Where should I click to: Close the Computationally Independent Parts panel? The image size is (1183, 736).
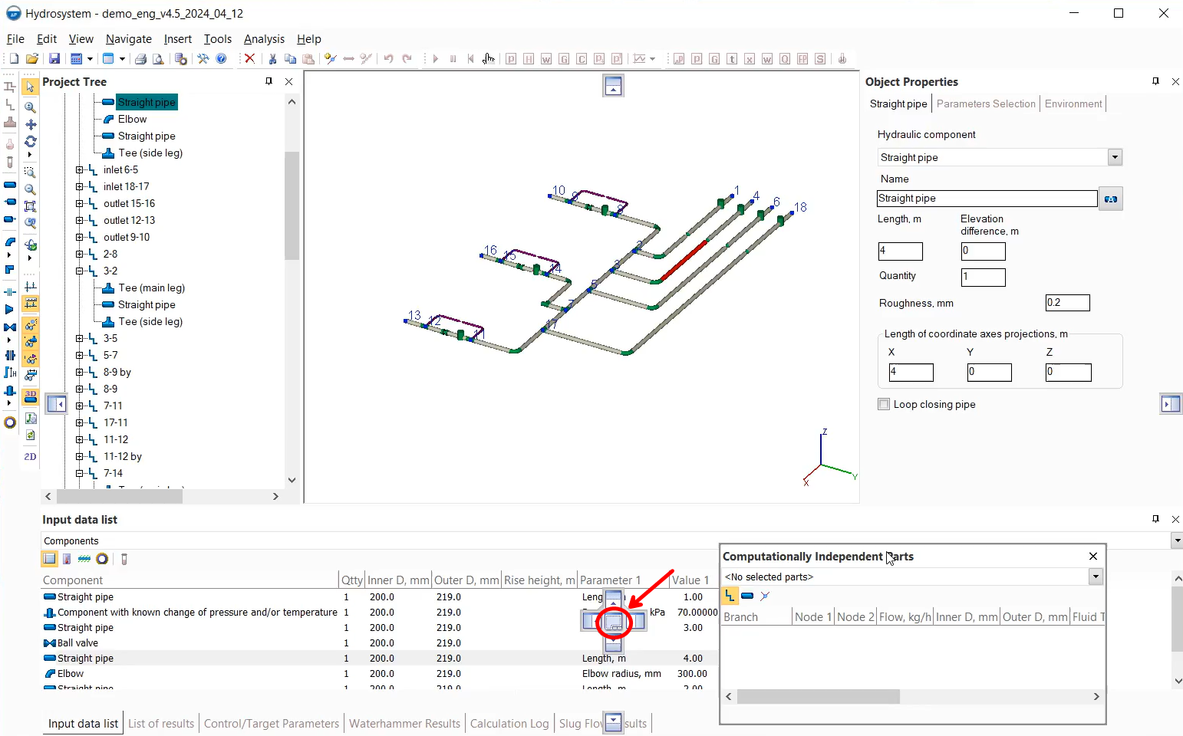[1093, 556]
